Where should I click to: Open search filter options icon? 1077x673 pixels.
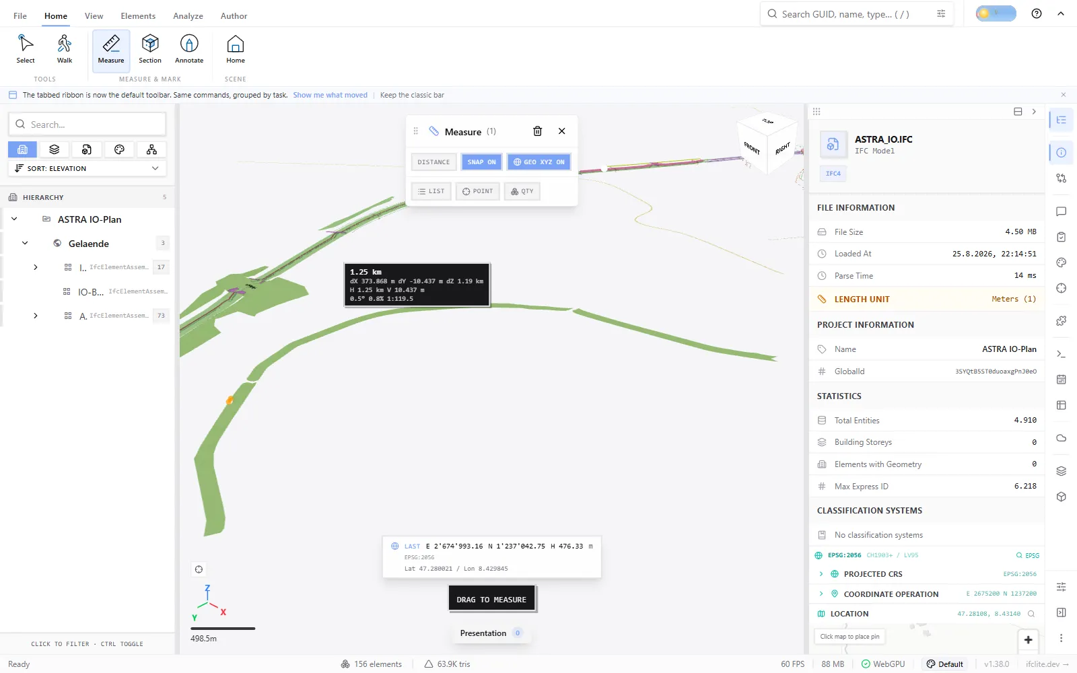(941, 13)
